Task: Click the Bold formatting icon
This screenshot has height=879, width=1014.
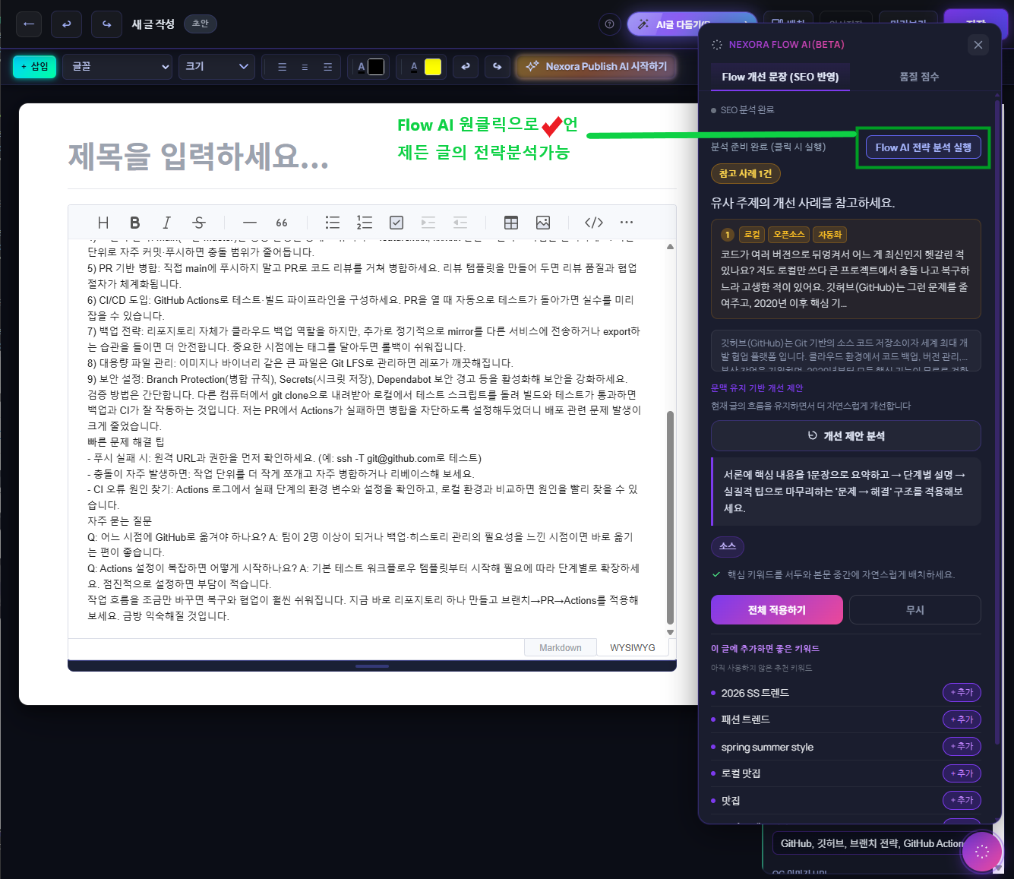Action: click(x=134, y=223)
